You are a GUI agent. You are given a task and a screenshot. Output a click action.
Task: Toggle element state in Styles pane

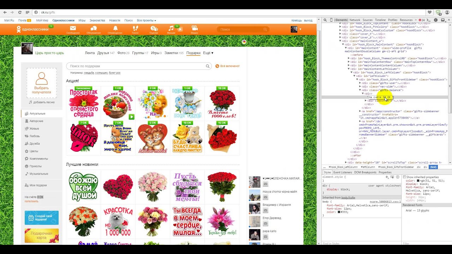coord(392,177)
